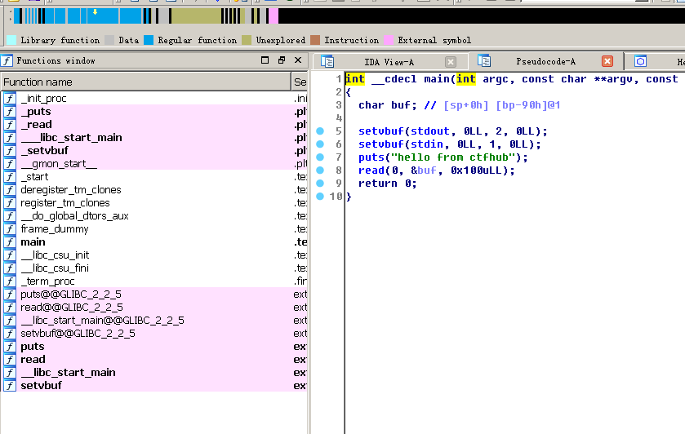Select _read in the functions list
This screenshot has width=685, height=434.
(36, 125)
